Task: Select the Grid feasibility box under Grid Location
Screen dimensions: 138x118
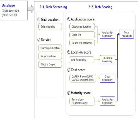Action: coord(50,26)
